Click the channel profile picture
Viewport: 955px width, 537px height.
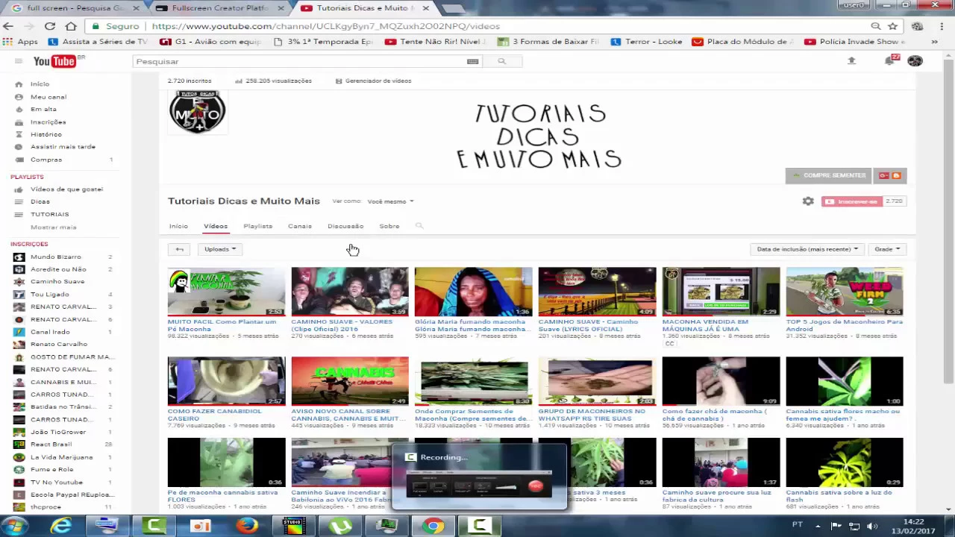click(197, 112)
